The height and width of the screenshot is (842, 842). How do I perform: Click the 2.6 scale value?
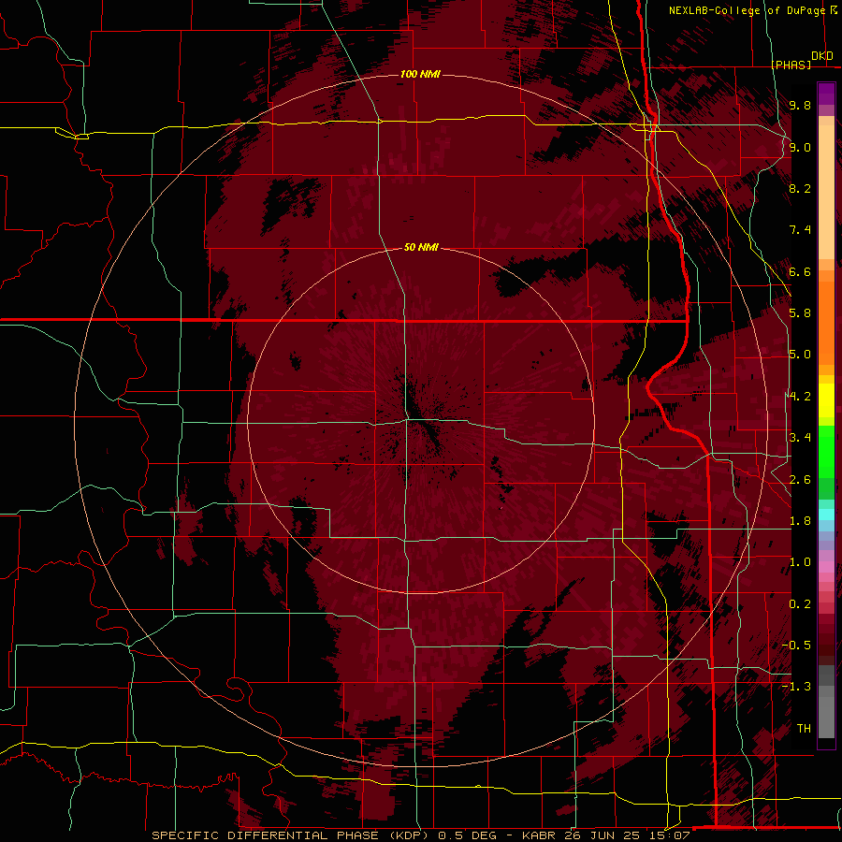point(800,480)
